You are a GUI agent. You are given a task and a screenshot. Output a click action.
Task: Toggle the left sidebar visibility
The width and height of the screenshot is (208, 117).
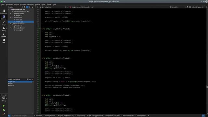point(9,116)
